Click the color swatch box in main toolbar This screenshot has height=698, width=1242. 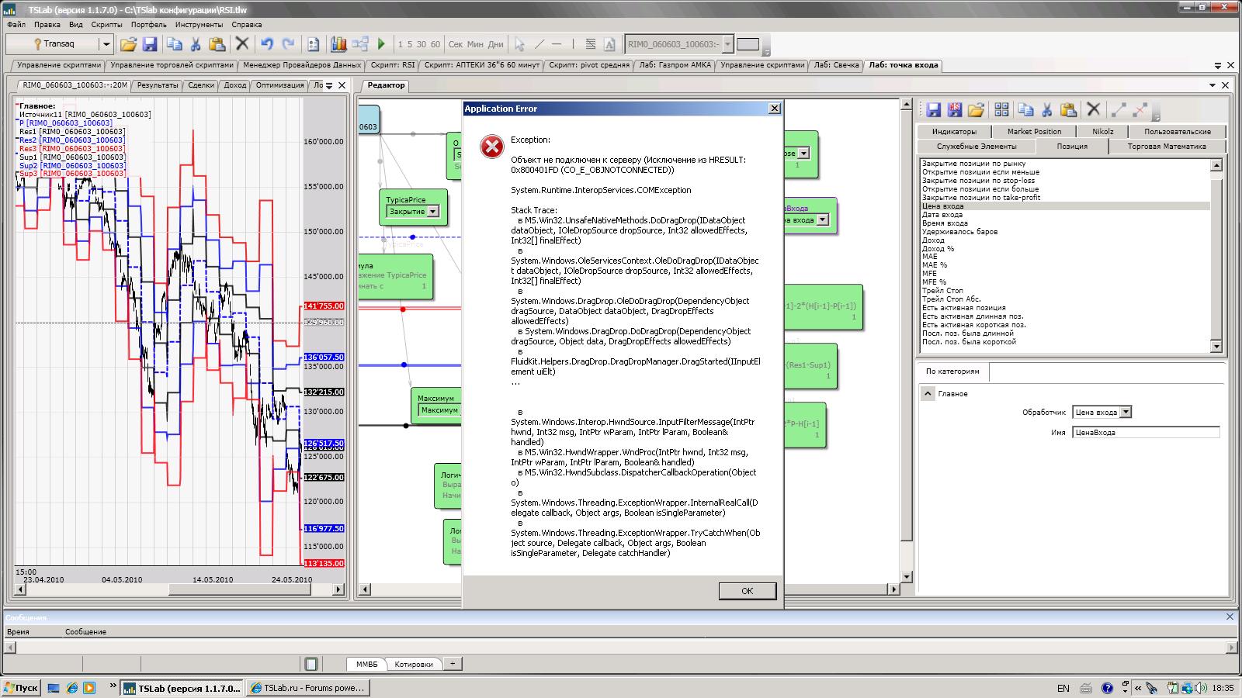pyautogui.click(x=748, y=44)
